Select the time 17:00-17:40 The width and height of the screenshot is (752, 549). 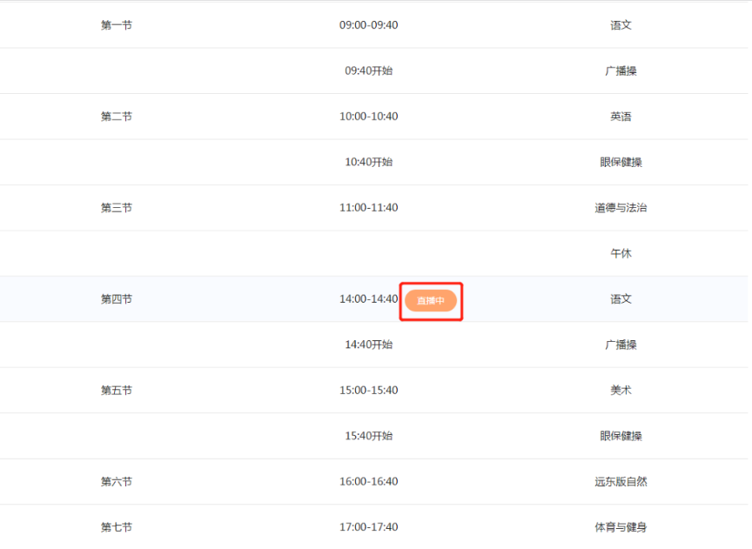coord(368,527)
